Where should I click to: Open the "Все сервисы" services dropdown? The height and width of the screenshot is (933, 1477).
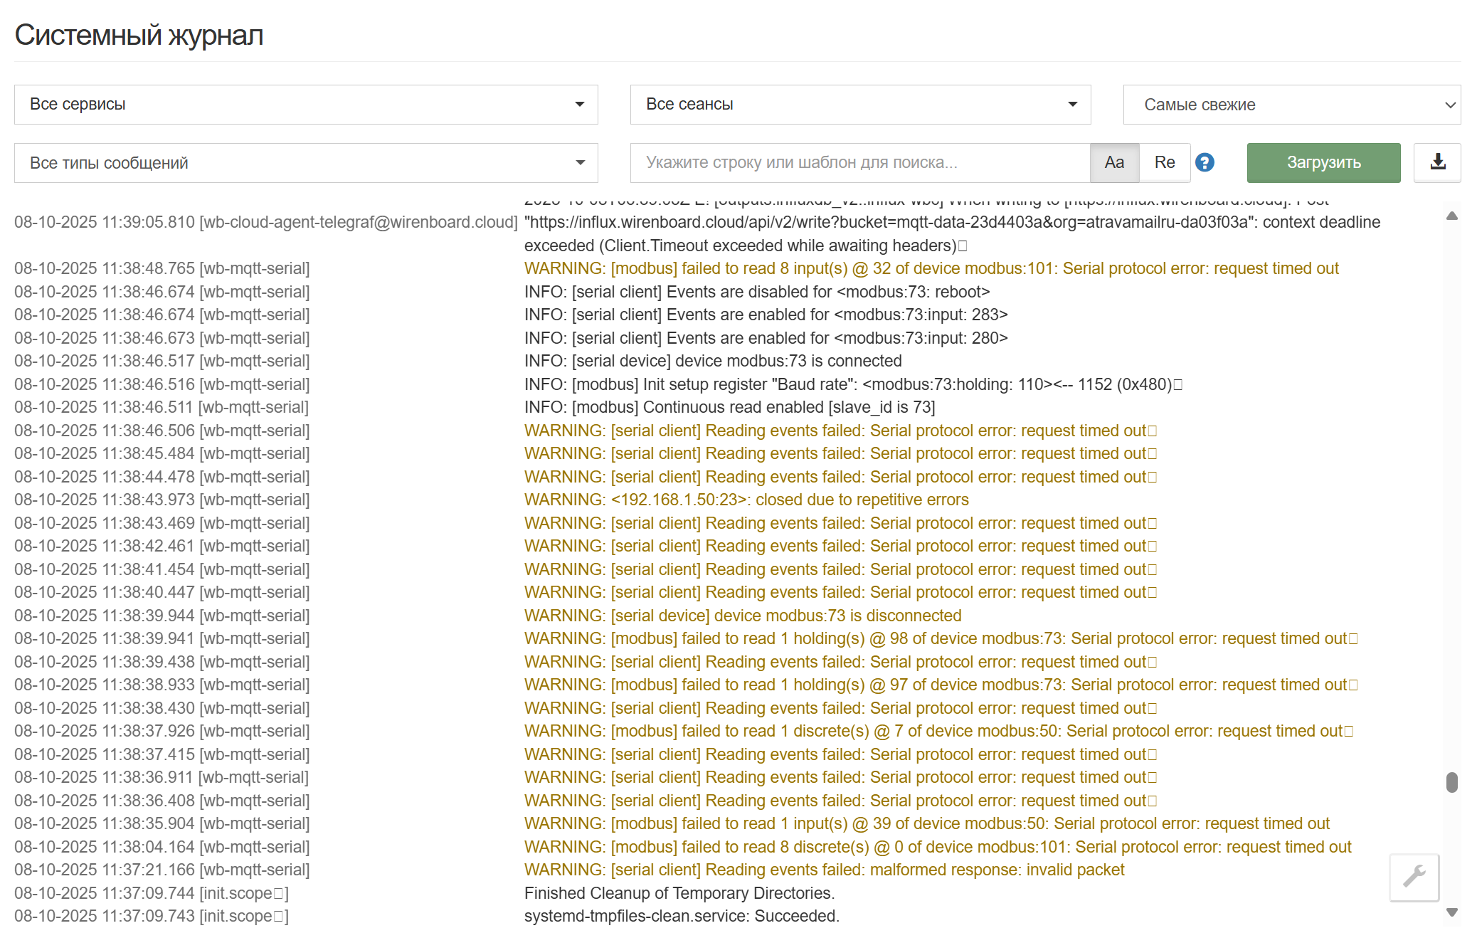tap(306, 105)
